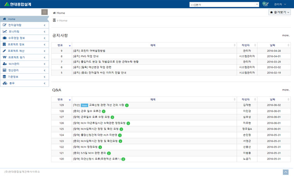Click the scroll-to-top arrow in footer

(285, 172)
